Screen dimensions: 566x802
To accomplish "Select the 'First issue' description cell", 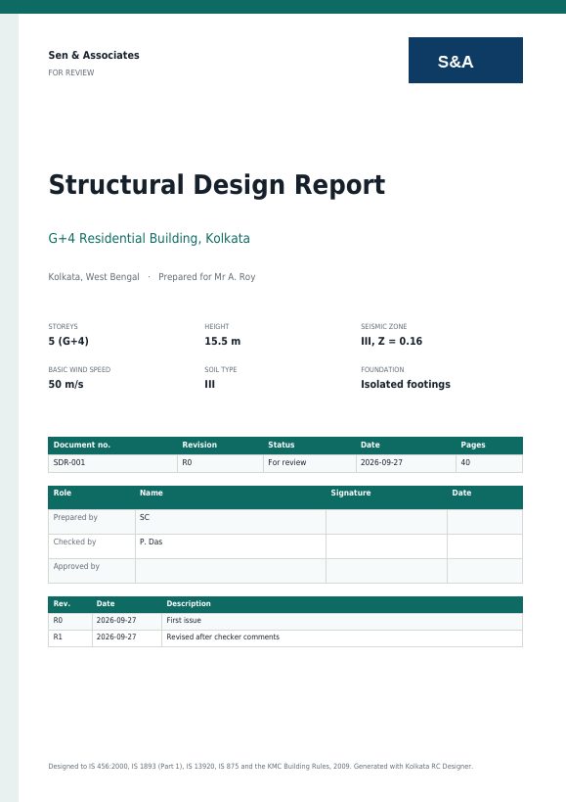I will point(342,621).
